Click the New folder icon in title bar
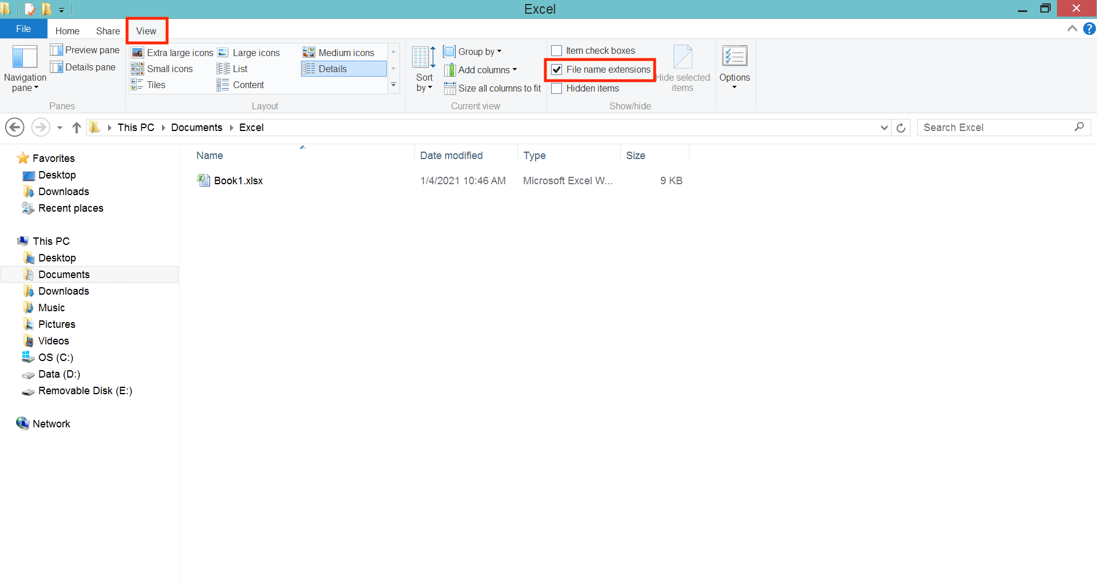Image resolution: width=1097 pixels, height=583 pixels. pos(47,9)
